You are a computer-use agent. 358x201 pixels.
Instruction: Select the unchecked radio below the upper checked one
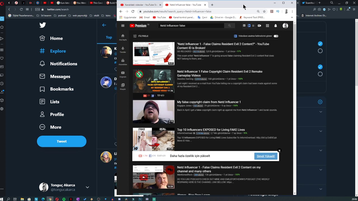320,51
